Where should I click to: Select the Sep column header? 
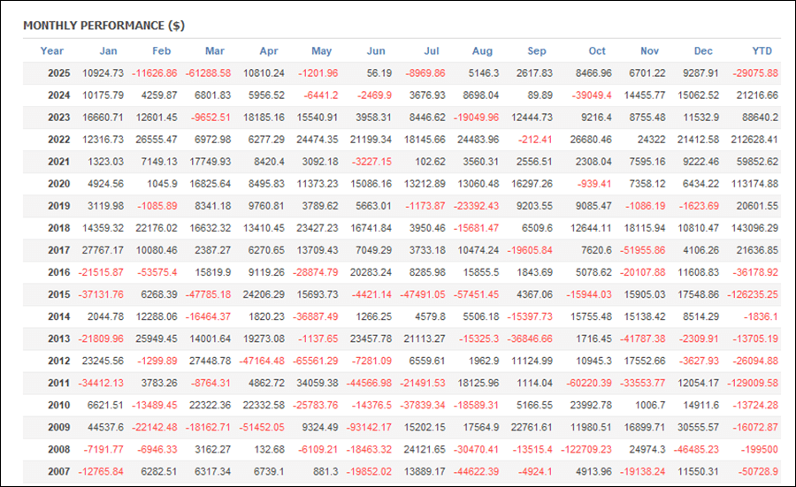[536, 51]
